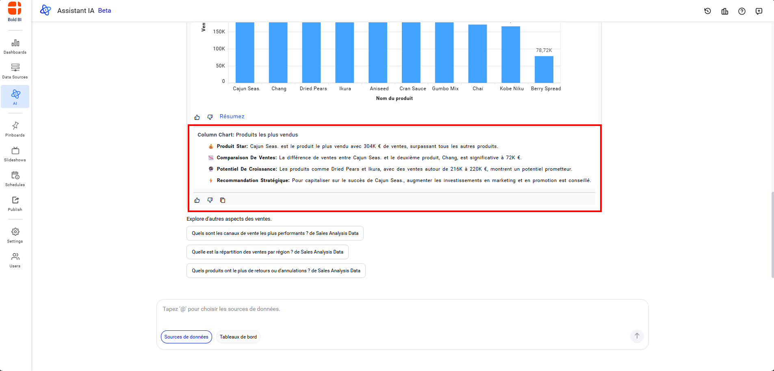Click thumbs up below the chart
The height and width of the screenshot is (371, 774).
tap(197, 117)
